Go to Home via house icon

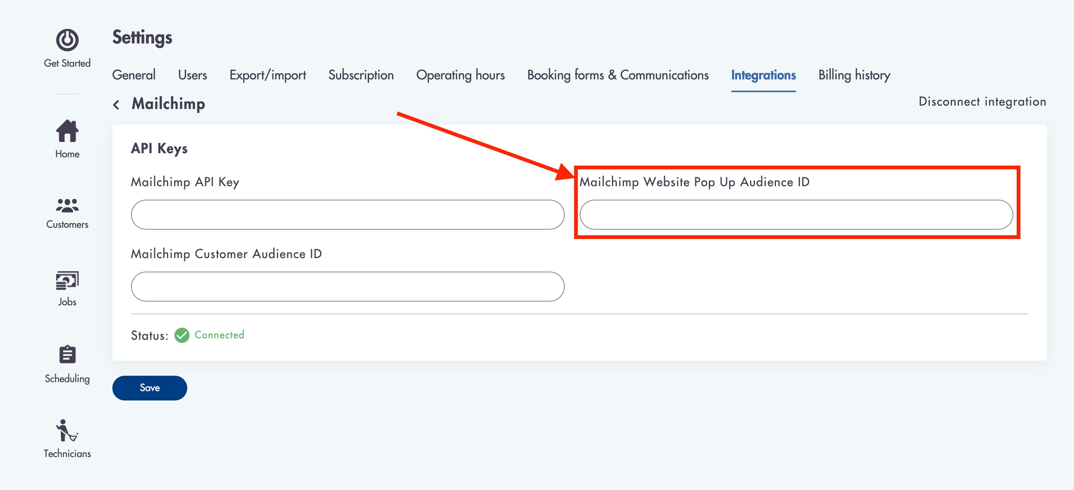(67, 130)
